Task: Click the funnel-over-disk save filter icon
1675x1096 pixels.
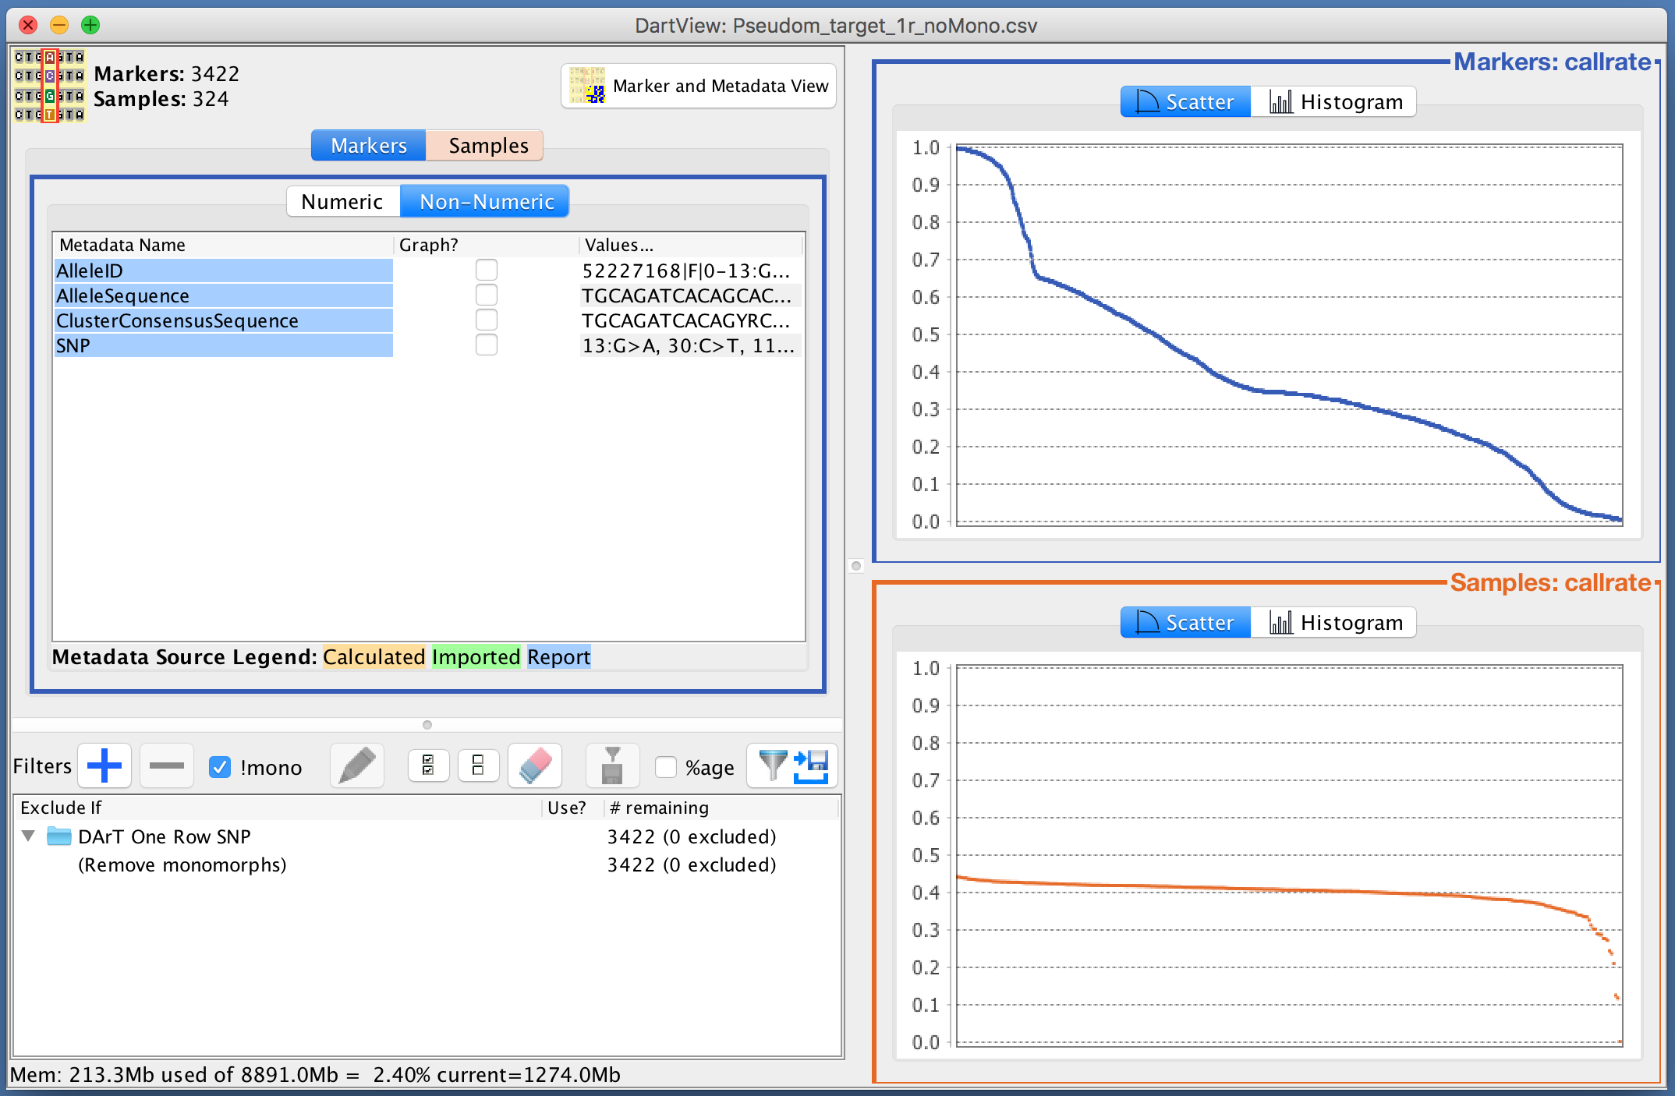Action: [x=613, y=766]
